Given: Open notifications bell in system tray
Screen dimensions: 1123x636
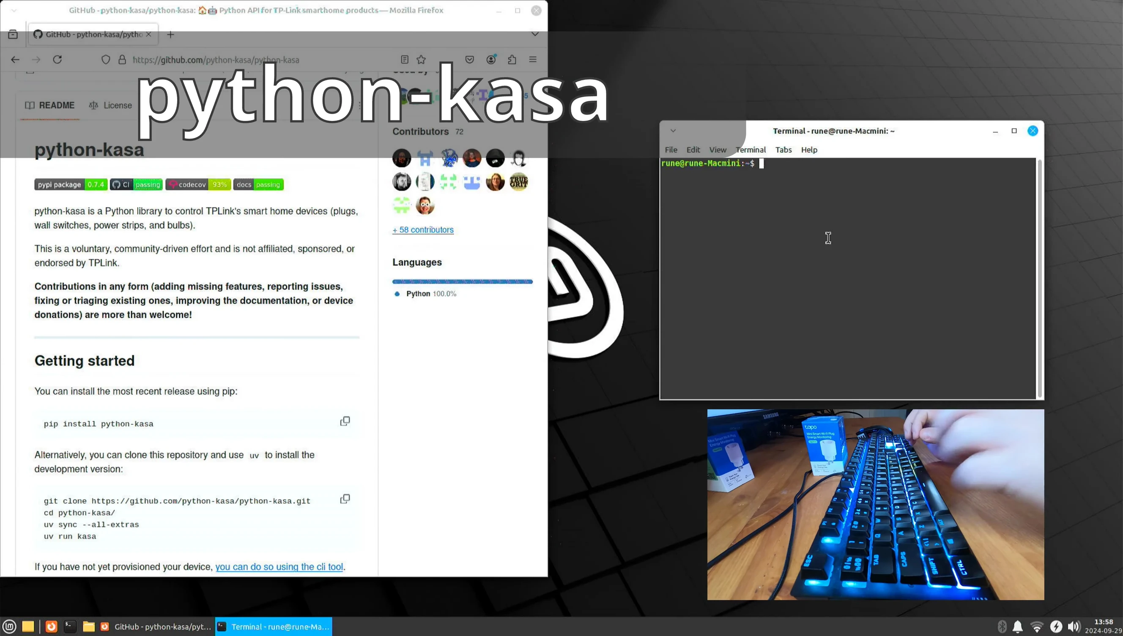Looking at the screenshot, I should [1018, 627].
